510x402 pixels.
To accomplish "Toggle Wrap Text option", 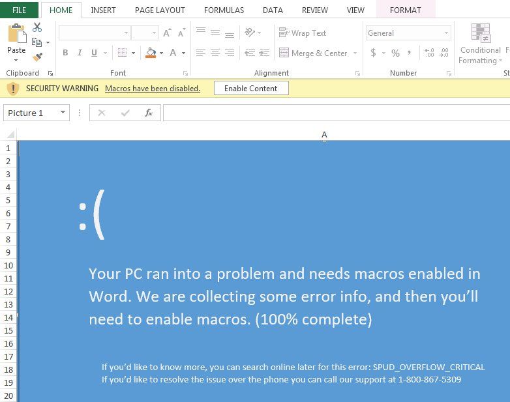I will [x=303, y=33].
